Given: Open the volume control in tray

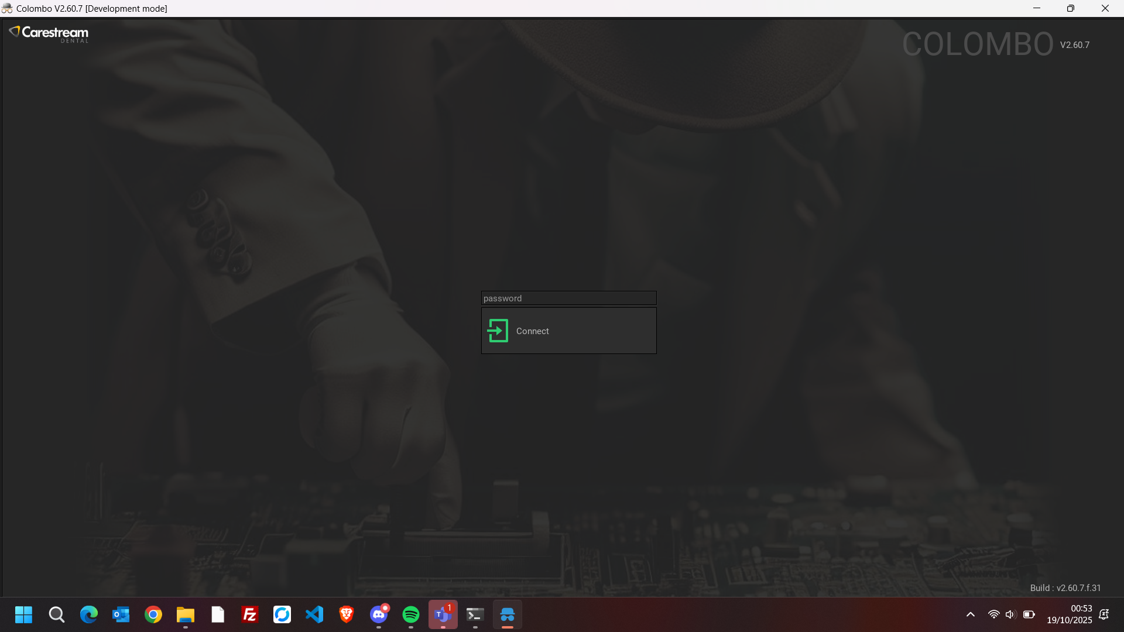Looking at the screenshot, I should 1010,615.
